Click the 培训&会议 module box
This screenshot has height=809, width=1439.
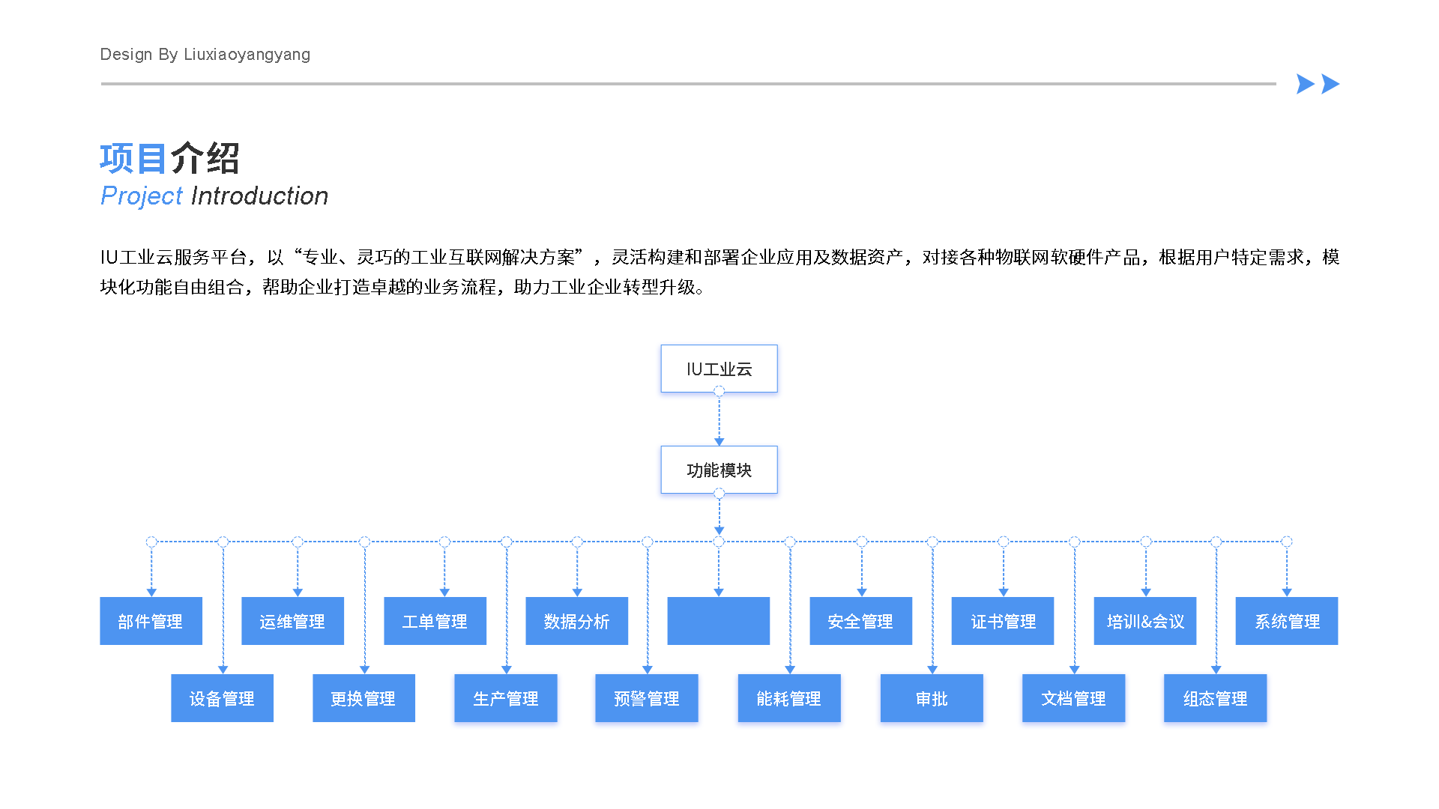point(1144,621)
